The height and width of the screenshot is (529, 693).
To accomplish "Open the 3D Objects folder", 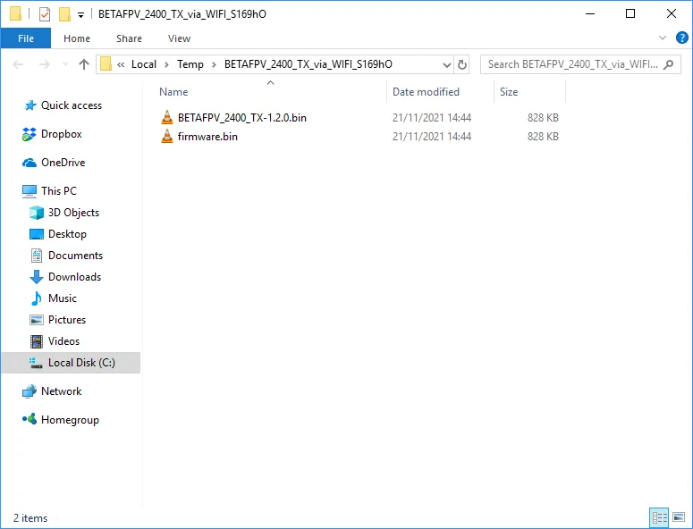I will (73, 213).
